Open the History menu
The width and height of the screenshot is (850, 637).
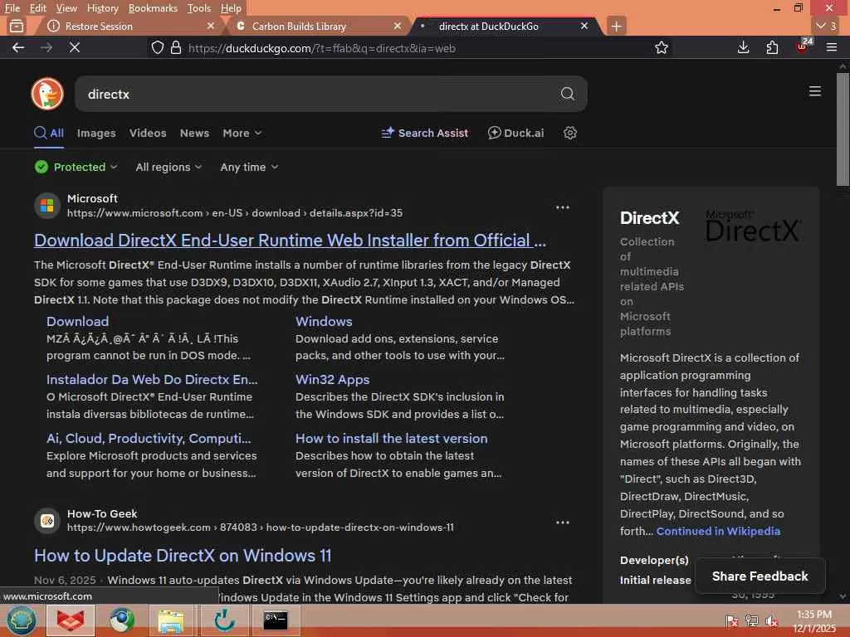pos(102,8)
